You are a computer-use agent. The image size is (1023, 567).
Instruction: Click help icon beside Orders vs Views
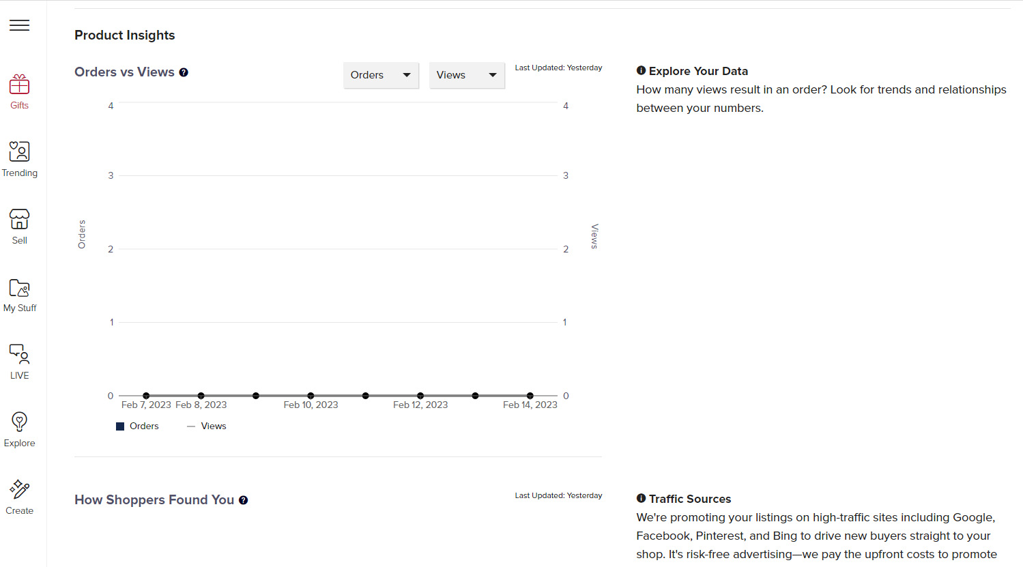(184, 72)
